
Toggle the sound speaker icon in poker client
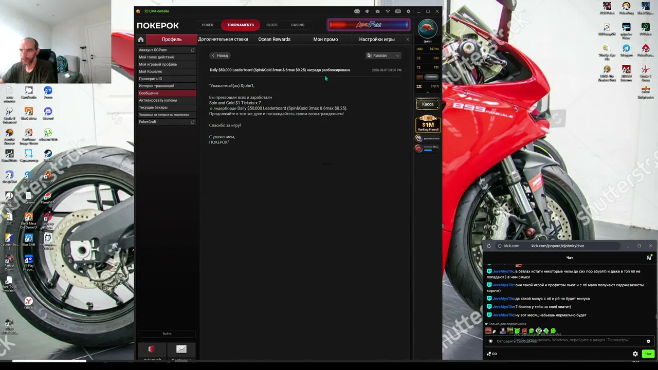coord(367,11)
